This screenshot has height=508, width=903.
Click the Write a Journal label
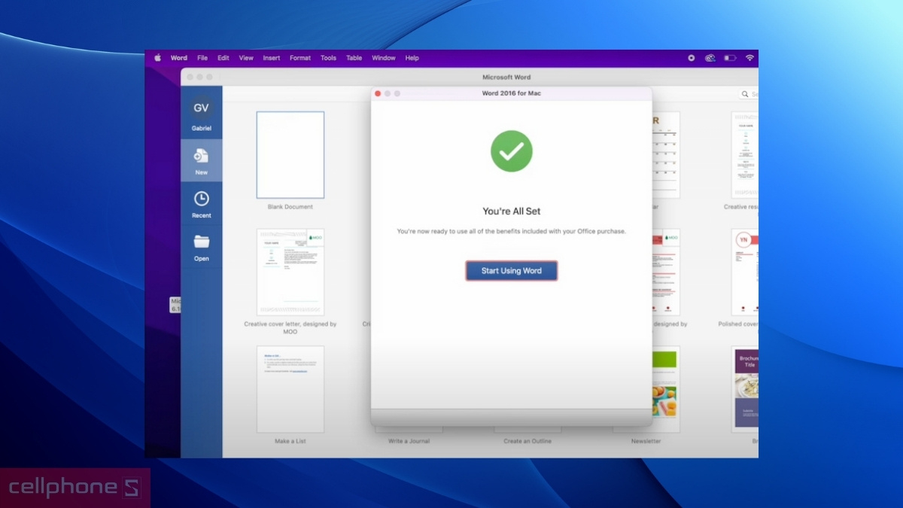[409, 441]
